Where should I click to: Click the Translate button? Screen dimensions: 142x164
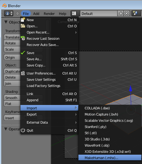point(12,37)
